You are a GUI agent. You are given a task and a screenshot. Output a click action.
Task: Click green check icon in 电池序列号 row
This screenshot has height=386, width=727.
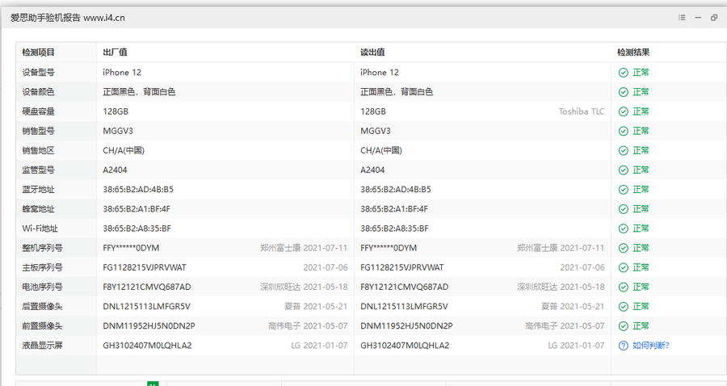[x=623, y=287]
